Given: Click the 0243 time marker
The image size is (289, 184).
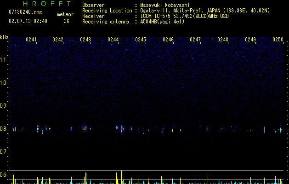Looking at the screenshot, I should (85, 40).
